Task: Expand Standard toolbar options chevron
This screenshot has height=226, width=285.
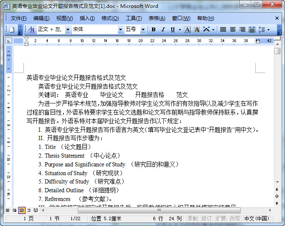Action: [20, 30]
